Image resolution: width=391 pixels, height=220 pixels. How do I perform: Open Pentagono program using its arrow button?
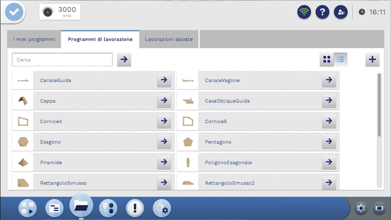(329, 142)
